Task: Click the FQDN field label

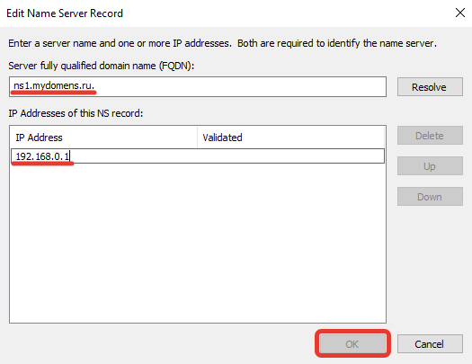Action: point(101,66)
